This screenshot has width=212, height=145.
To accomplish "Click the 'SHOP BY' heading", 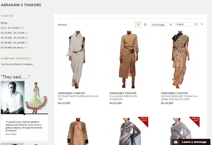I will click(7, 16).
